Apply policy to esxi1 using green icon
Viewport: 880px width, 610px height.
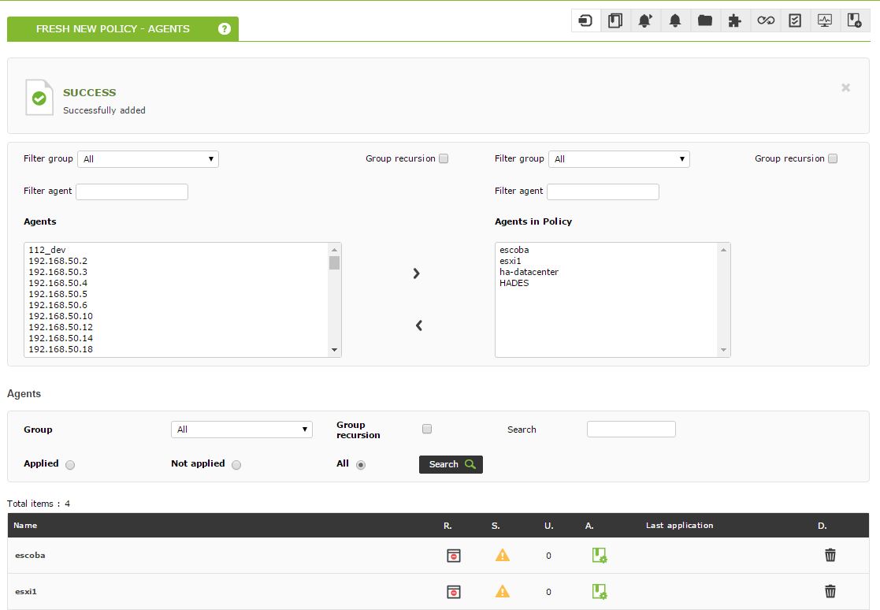tap(600, 592)
